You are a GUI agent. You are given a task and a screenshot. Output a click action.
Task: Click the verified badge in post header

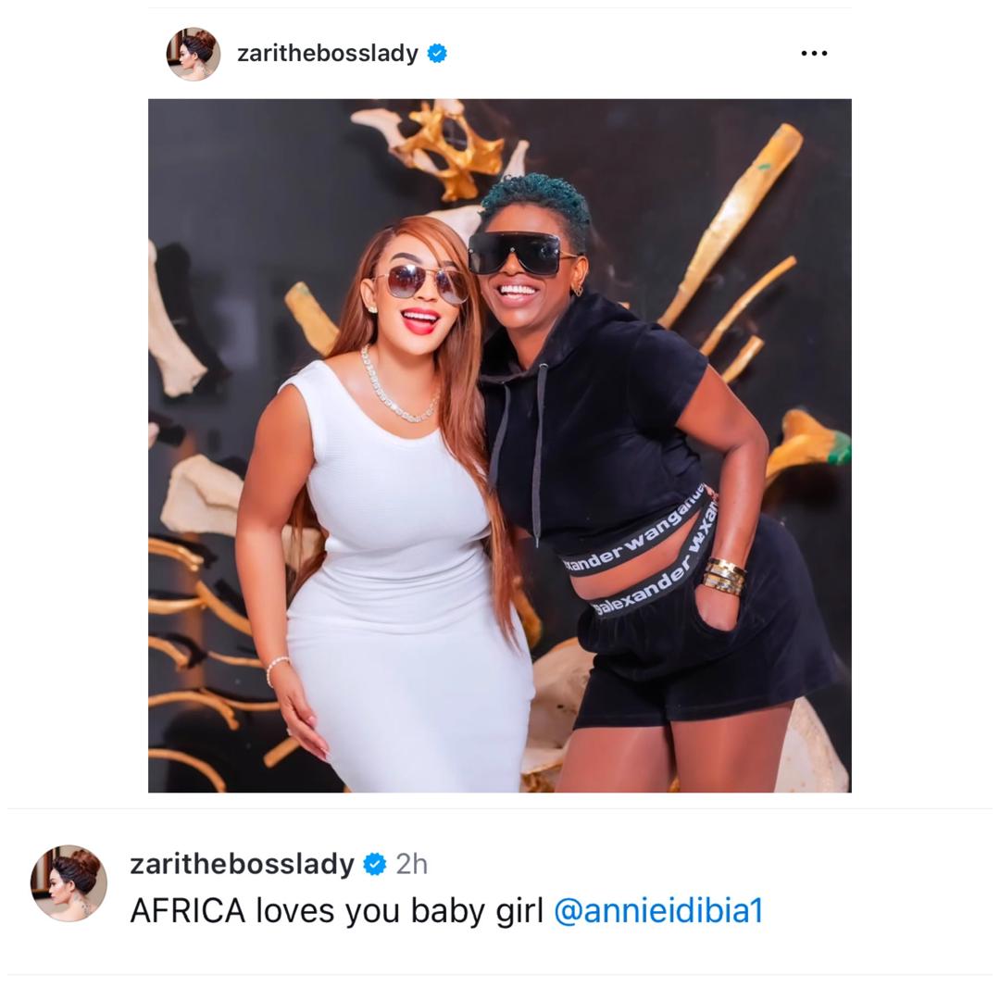click(x=437, y=54)
